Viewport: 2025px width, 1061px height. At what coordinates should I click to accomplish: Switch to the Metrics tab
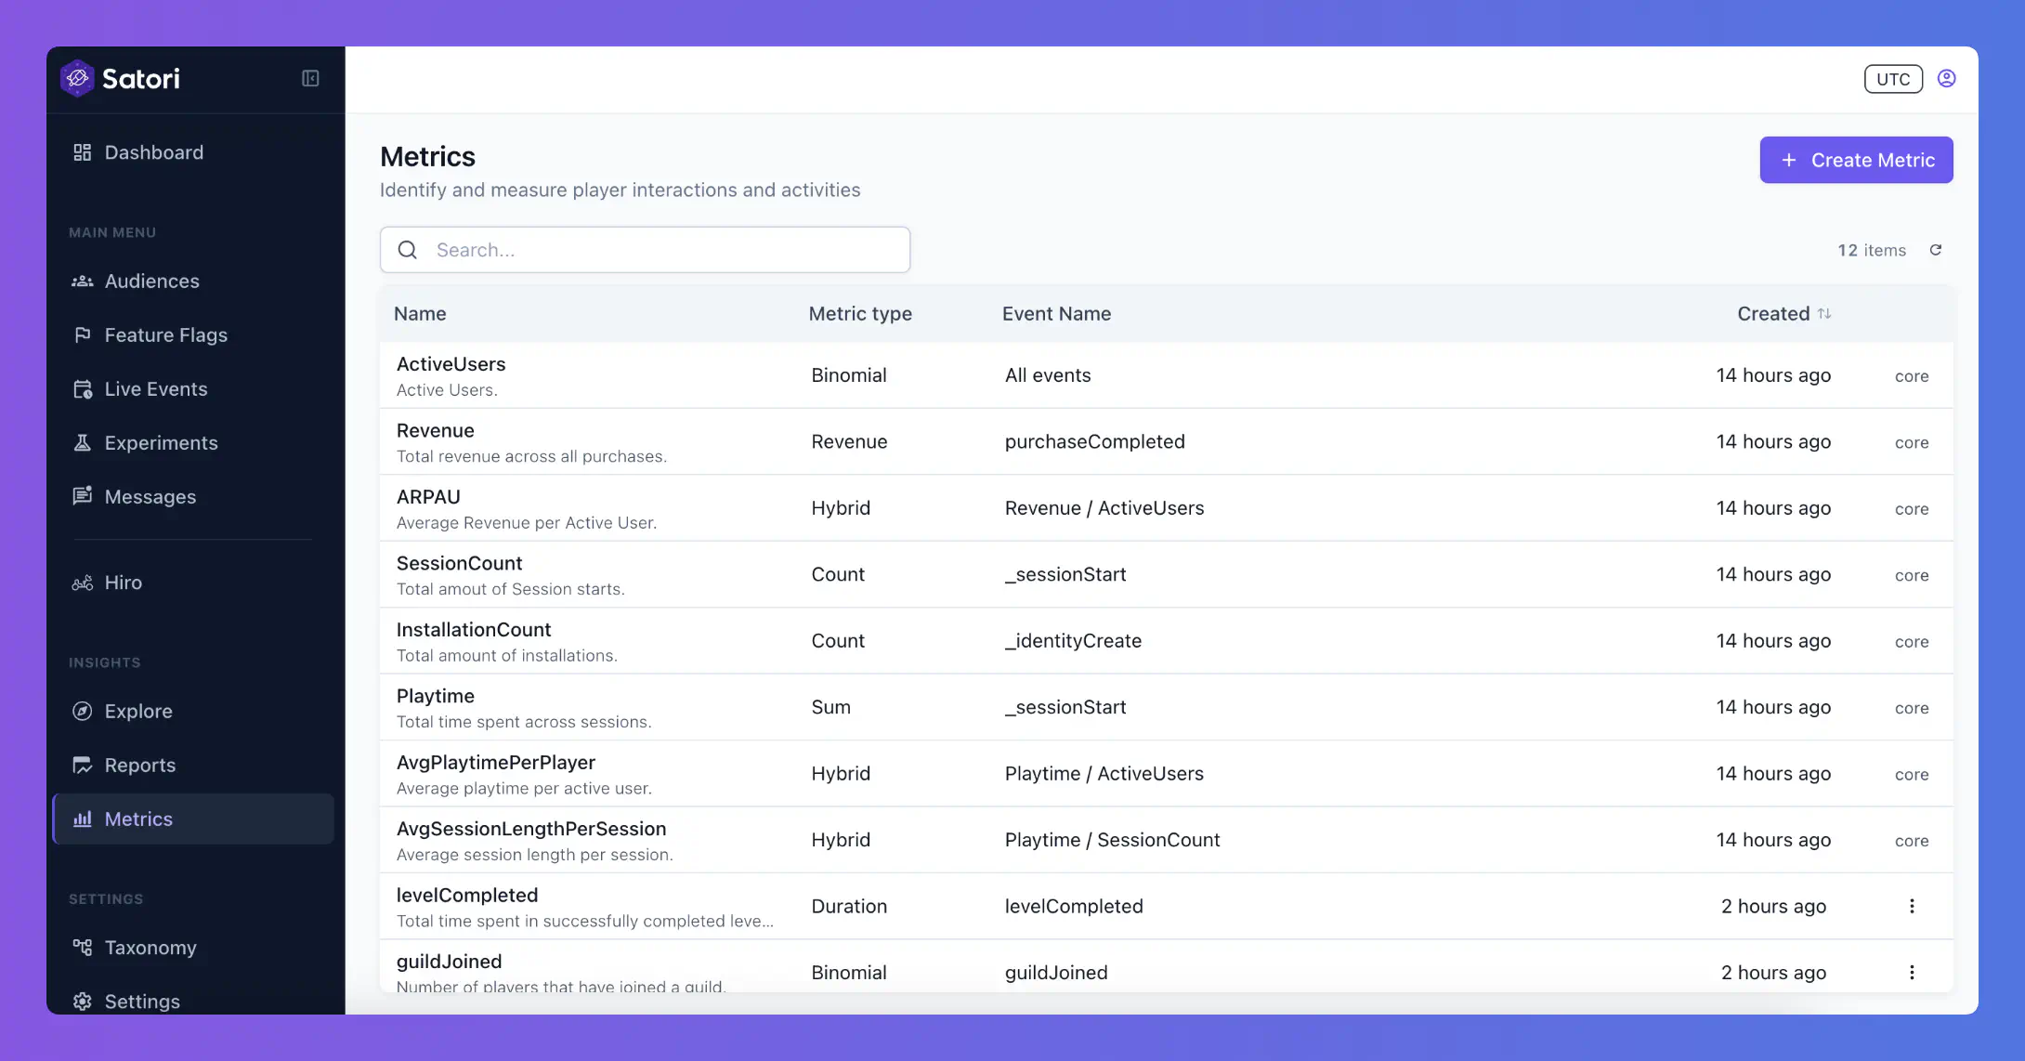(138, 819)
